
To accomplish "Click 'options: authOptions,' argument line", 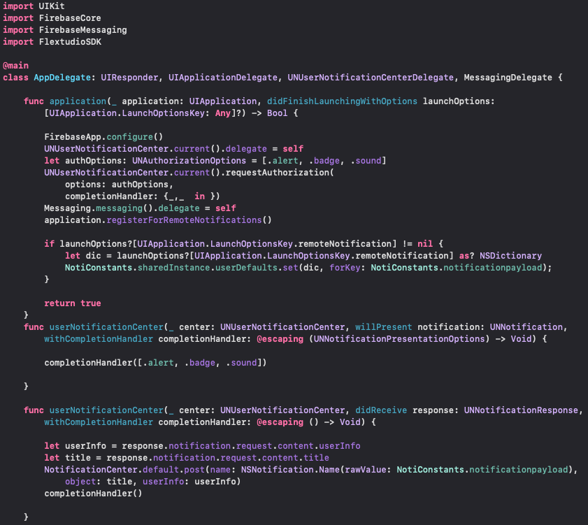I will [119, 185].
